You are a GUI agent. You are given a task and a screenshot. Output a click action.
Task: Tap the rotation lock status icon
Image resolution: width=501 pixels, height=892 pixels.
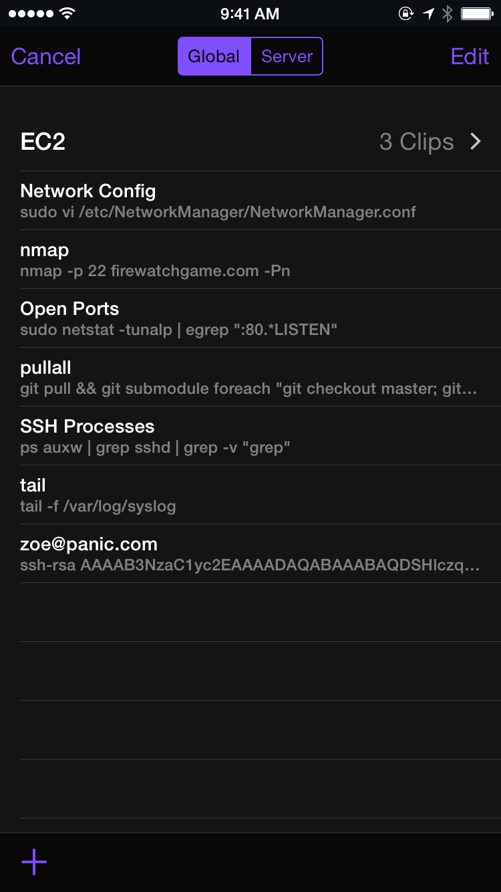click(406, 13)
